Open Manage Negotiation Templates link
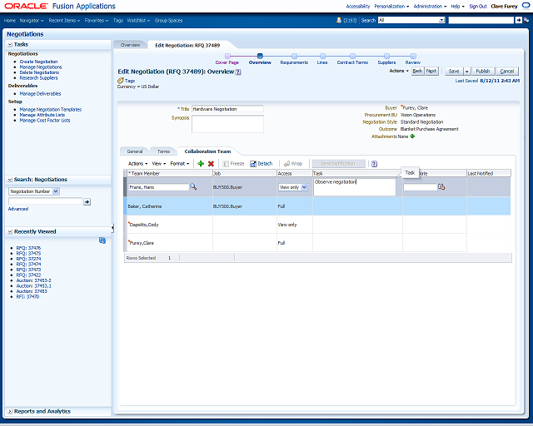The image size is (533, 426). click(x=50, y=110)
